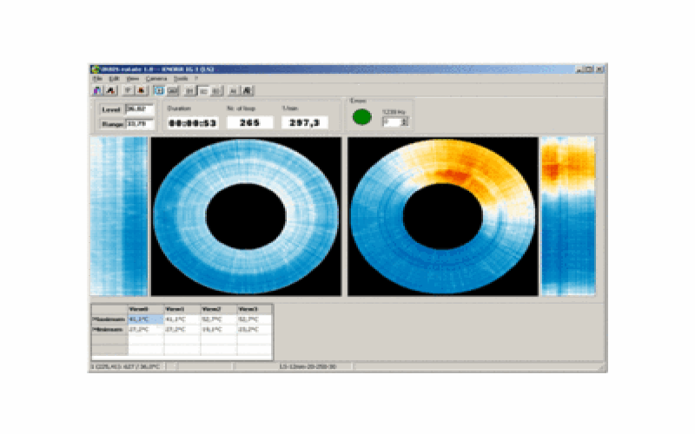This screenshot has width=695, height=434.
Task: Click the last toolbar icon on the right
Action: [248, 90]
